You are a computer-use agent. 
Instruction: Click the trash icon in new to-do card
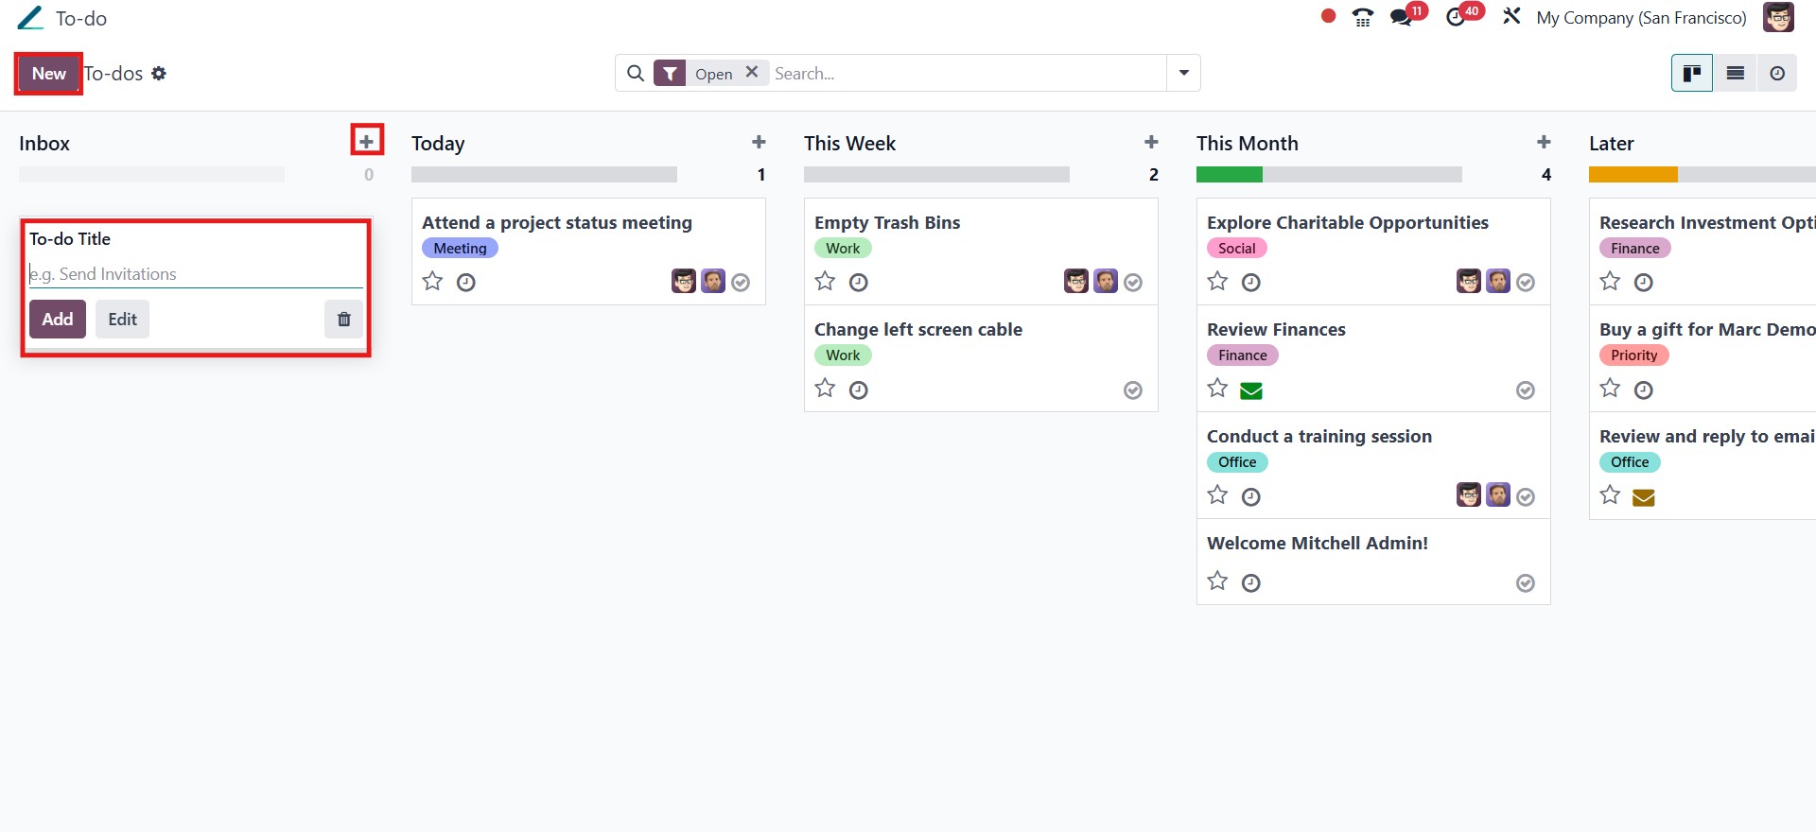(343, 320)
